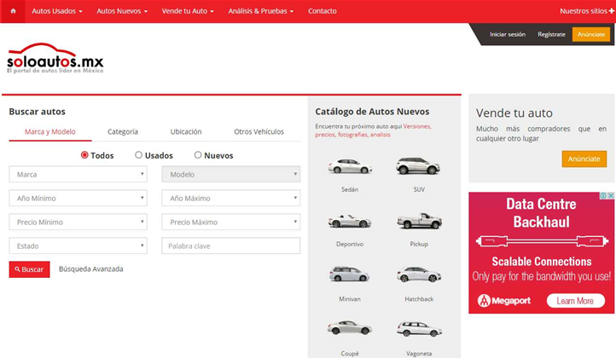This screenshot has width=616, height=358.
Task: Select the Hatchback car icon
Action: coord(418,274)
